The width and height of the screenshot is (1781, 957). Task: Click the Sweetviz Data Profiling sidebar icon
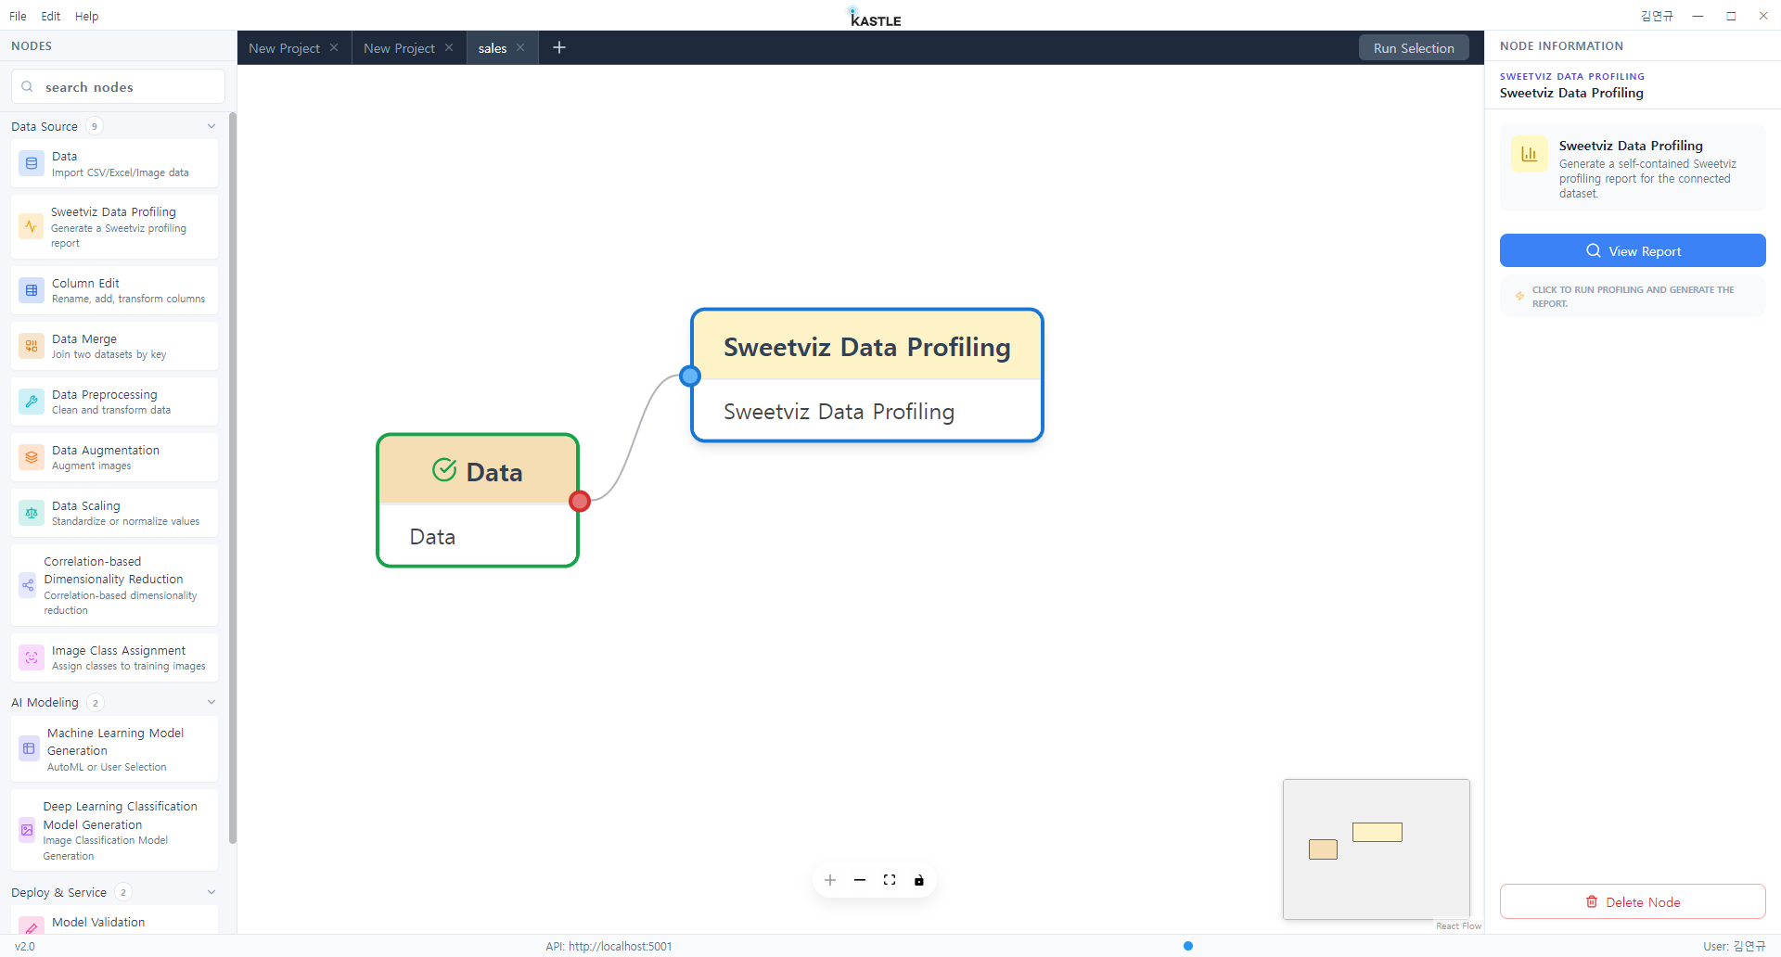tap(31, 226)
